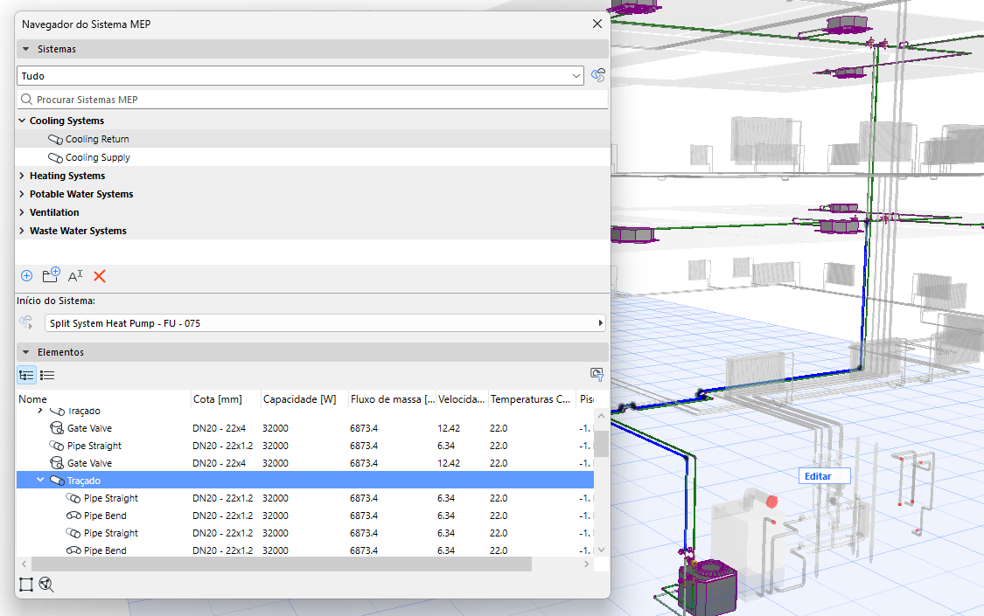The height and width of the screenshot is (616, 984).
Task: Click the Temperaturas C... column header
Action: (x=532, y=399)
